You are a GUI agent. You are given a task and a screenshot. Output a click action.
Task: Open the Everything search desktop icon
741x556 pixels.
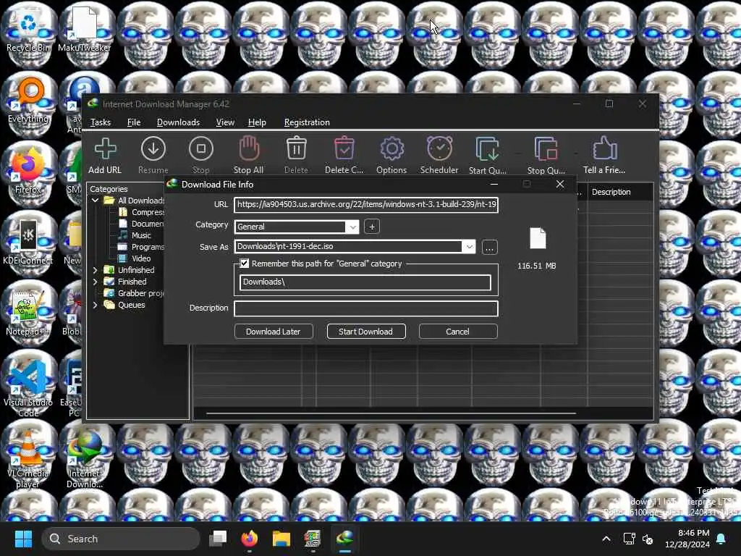[28, 98]
